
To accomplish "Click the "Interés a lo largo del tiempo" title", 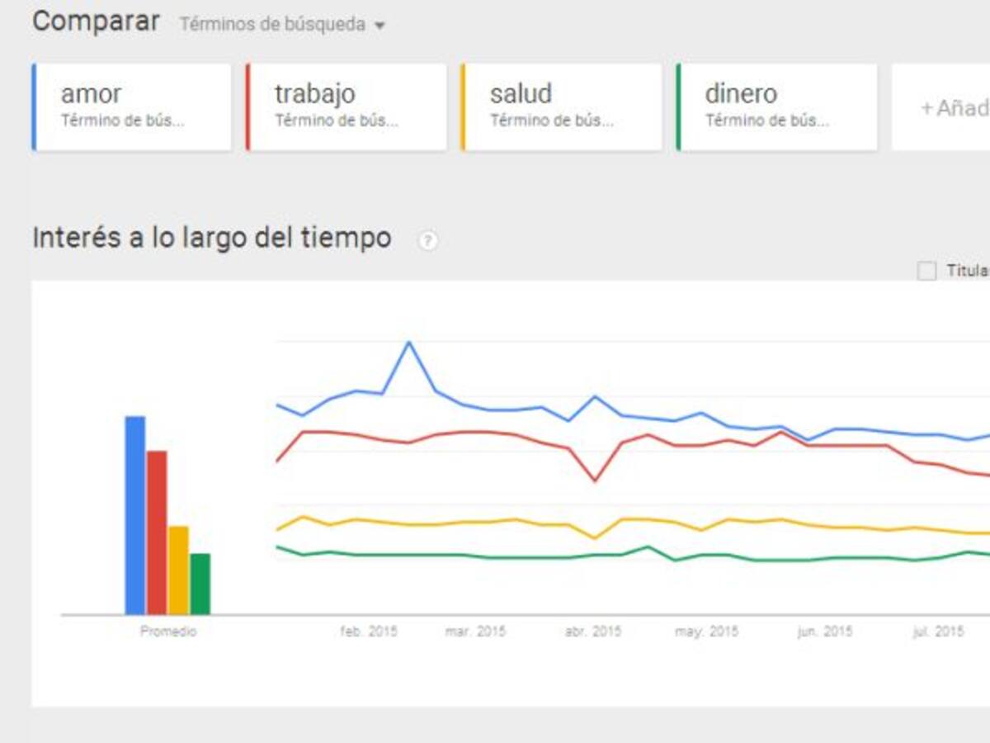I will [x=211, y=238].
